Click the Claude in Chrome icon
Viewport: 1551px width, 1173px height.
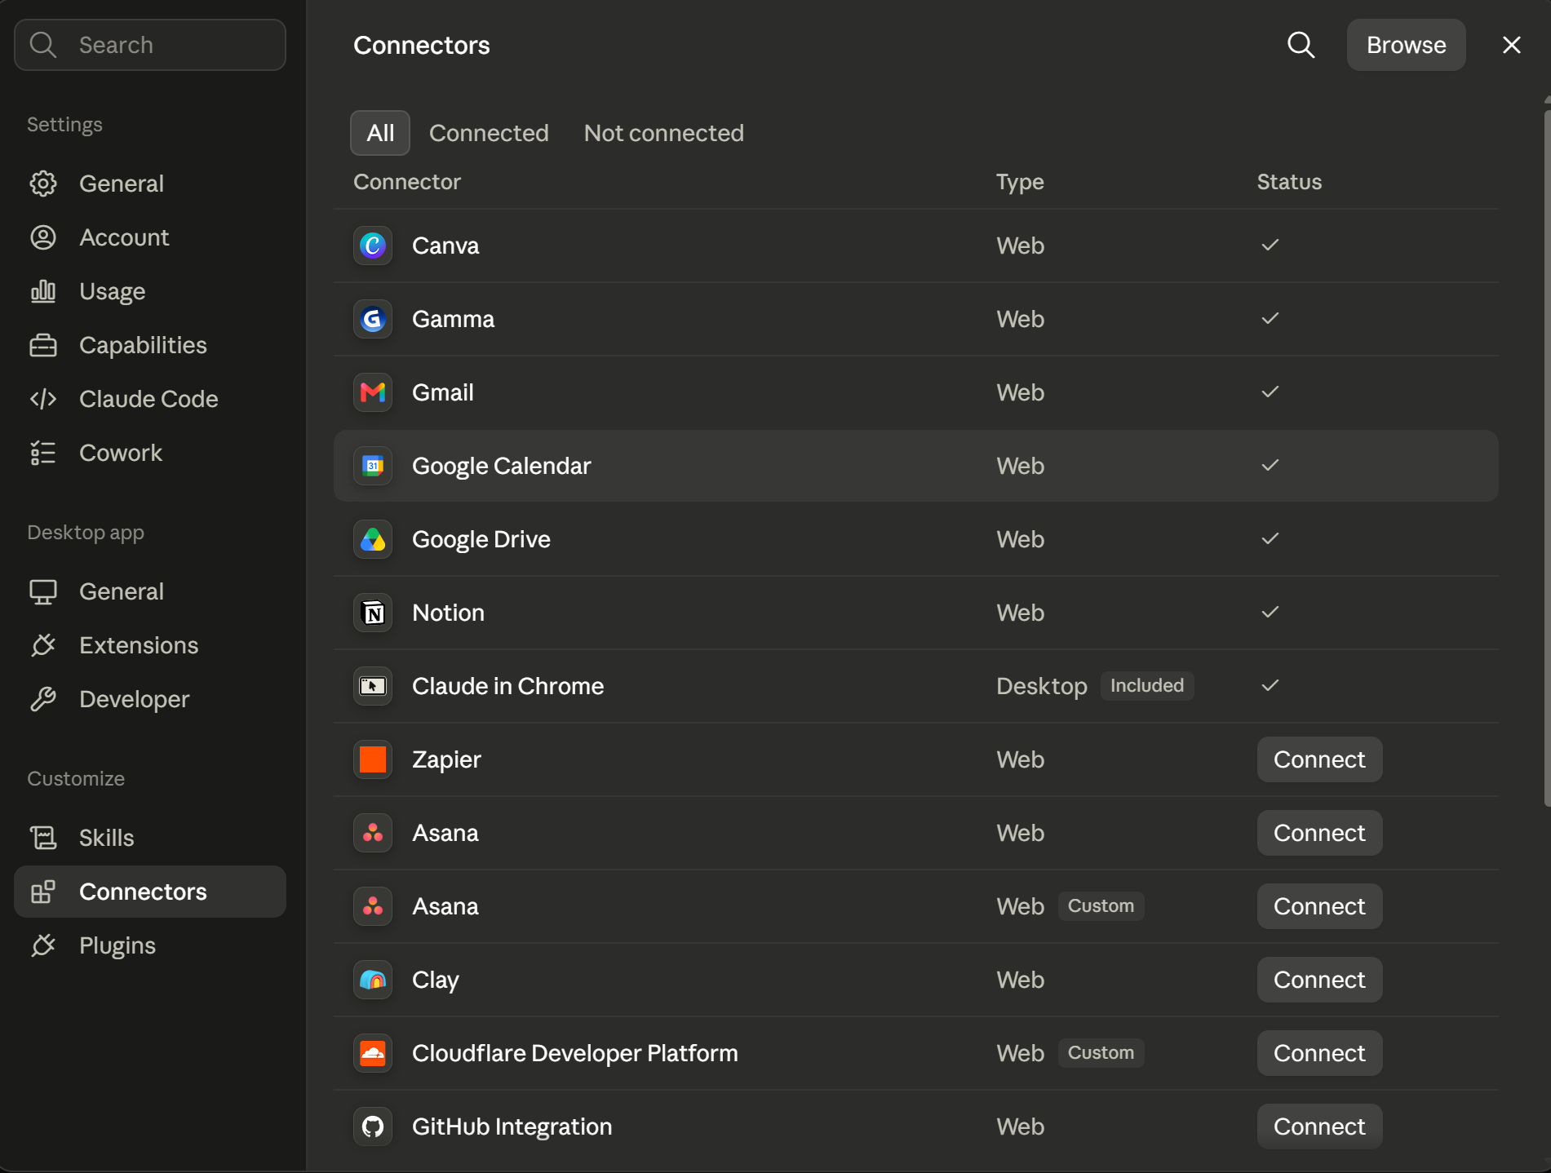click(373, 686)
